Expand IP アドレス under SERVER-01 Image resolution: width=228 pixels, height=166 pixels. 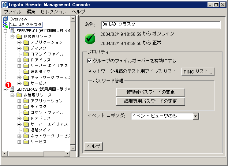point(19,60)
